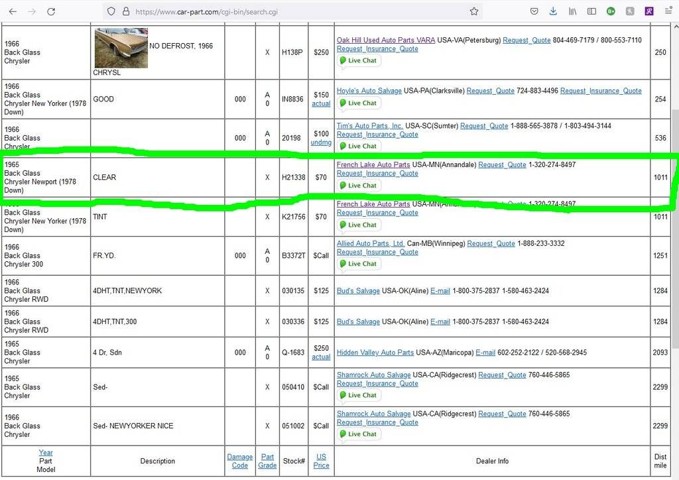Open Hidden Valley Auto Parts dealer link
The height and width of the screenshot is (480, 679).
[375, 353]
